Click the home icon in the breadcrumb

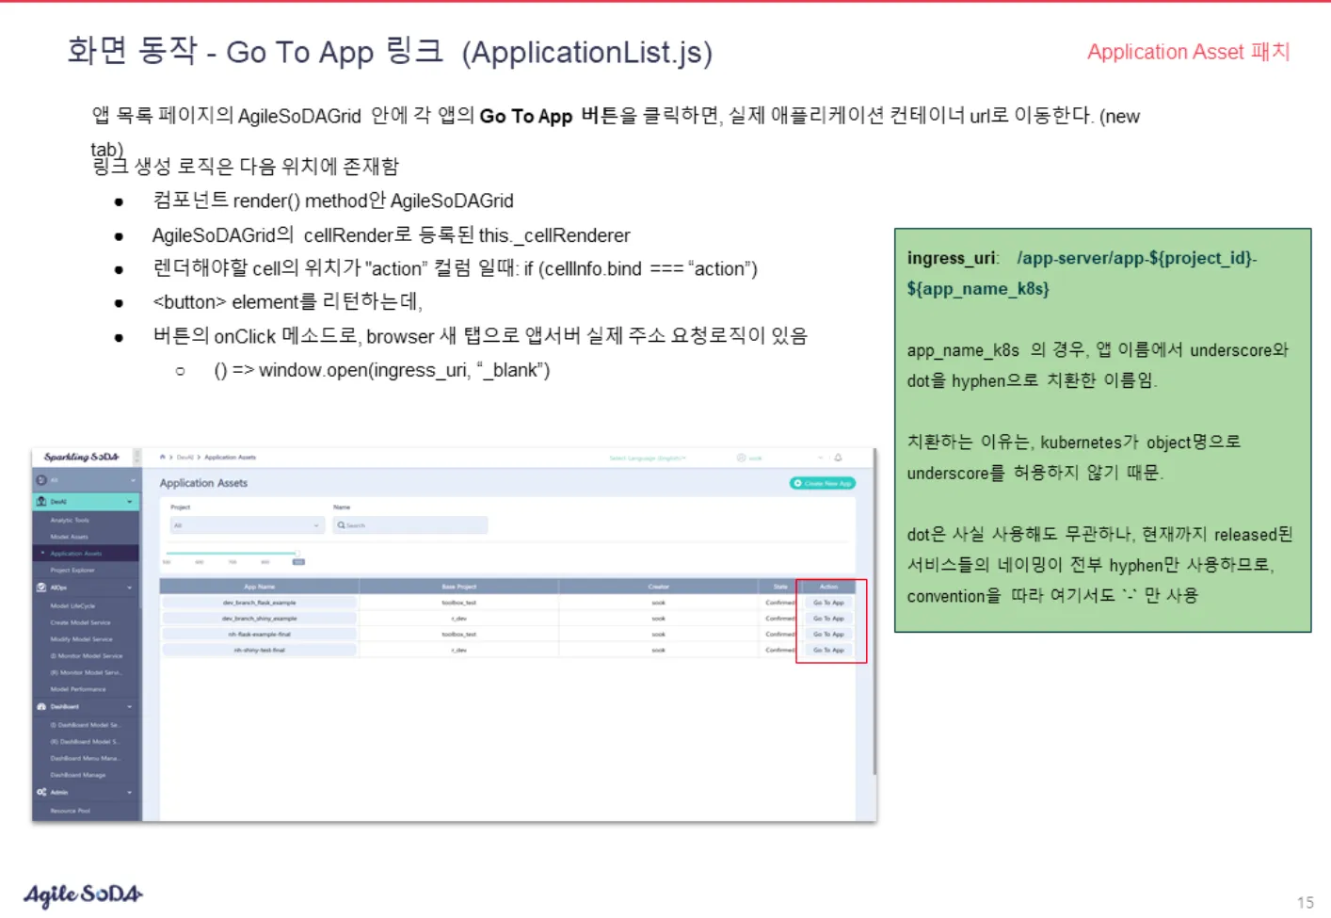163,458
